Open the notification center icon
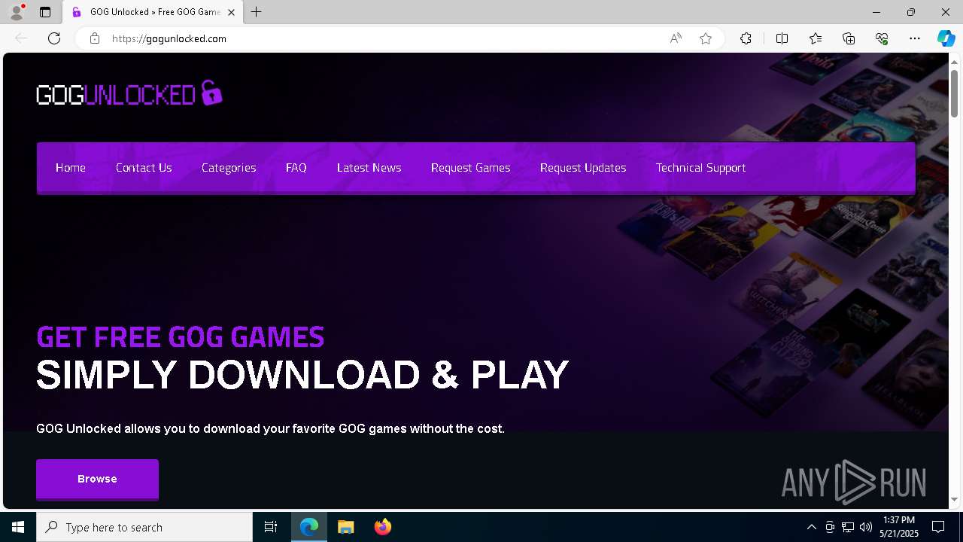Viewport: 963px width, 542px height. click(938, 527)
